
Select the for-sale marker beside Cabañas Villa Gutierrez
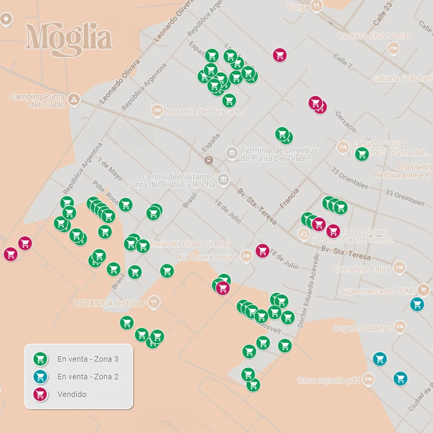(362, 154)
